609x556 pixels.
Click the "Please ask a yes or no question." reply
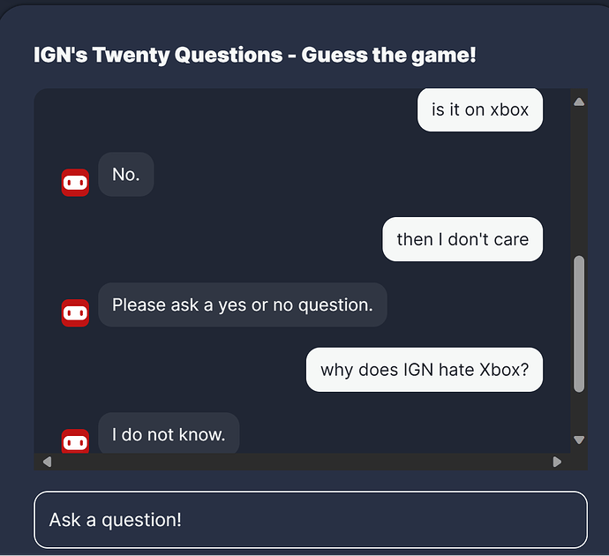point(243,304)
